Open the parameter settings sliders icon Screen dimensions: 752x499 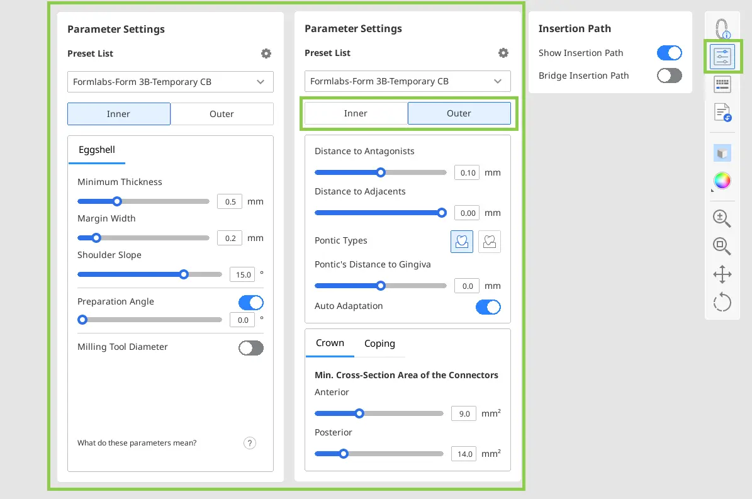coord(722,57)
